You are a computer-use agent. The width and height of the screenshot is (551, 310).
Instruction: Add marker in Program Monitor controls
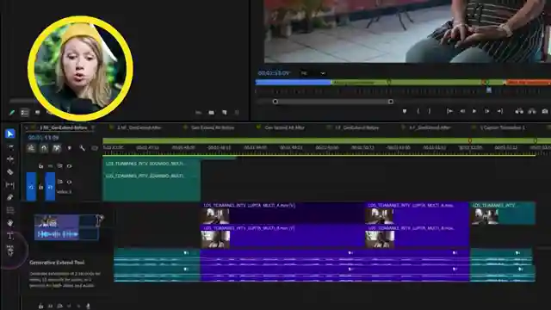pos(405,111)
